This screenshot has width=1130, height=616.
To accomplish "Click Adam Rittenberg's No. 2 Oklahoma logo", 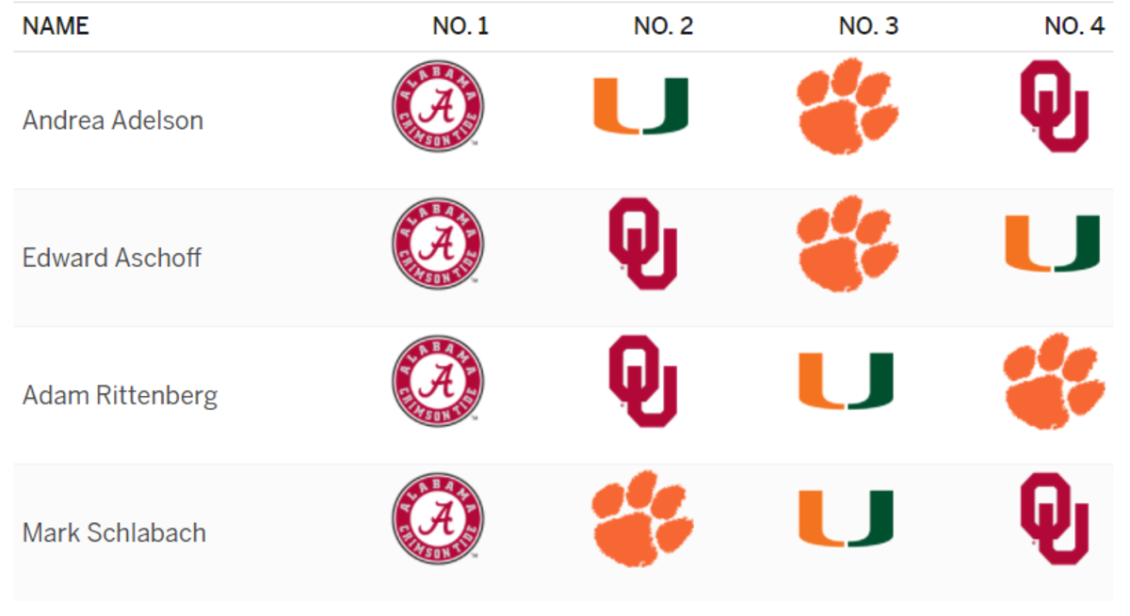I will tap(643, 381).
